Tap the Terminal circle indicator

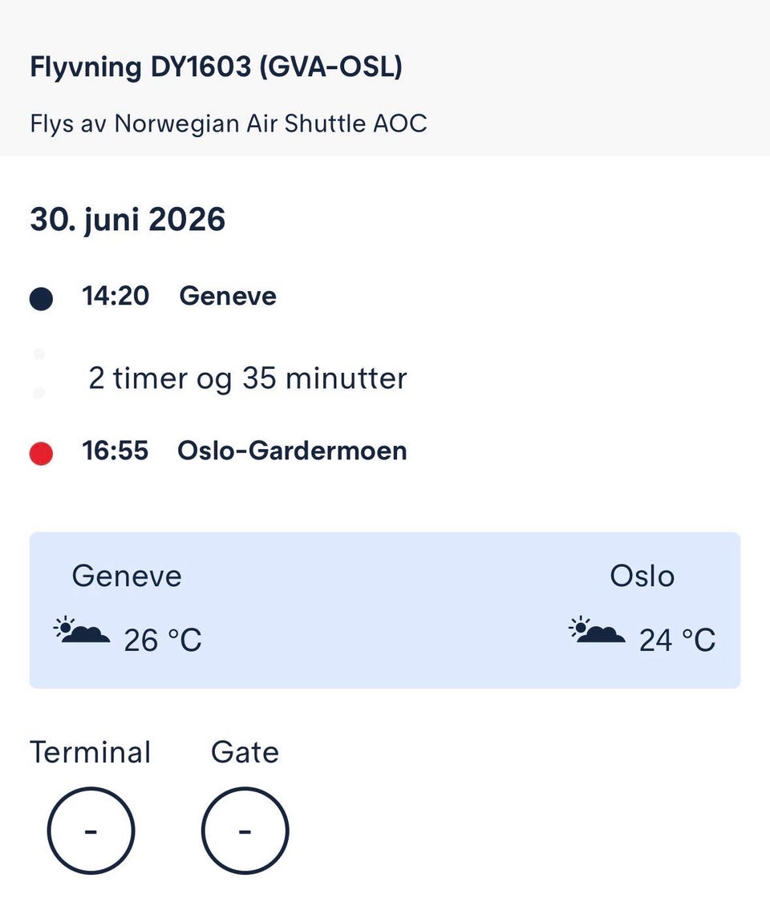point(91,831)
